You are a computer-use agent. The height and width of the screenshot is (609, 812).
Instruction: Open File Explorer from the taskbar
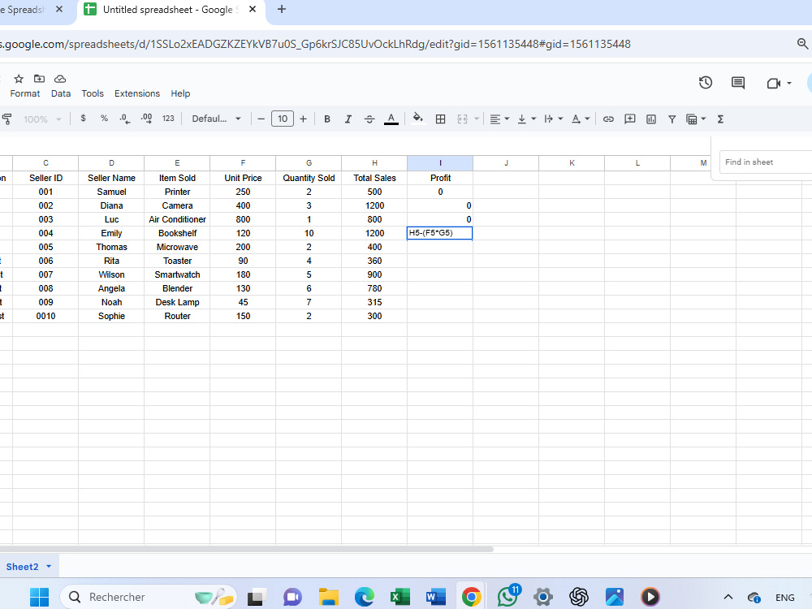click(328, 597)
